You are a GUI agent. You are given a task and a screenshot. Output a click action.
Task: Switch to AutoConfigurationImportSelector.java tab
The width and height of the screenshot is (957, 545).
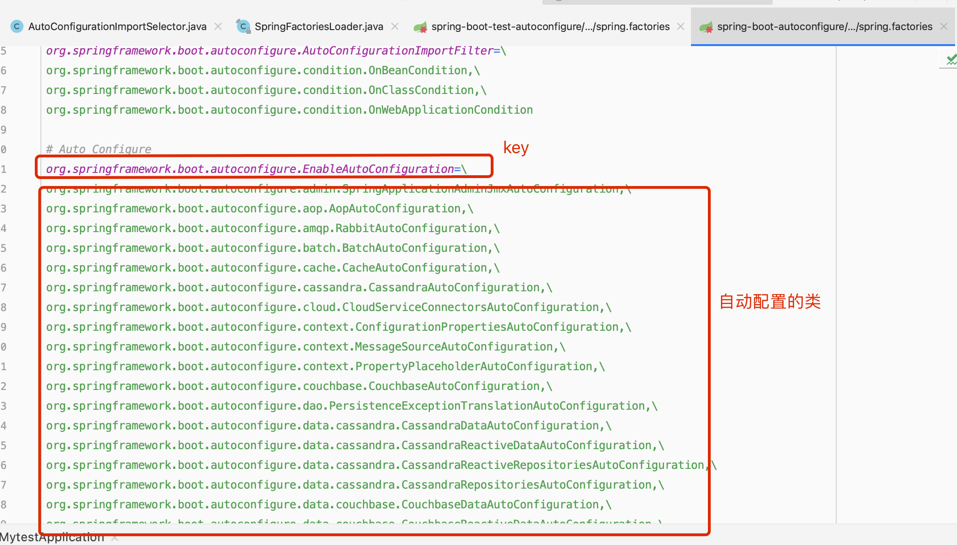click(117, 27)
